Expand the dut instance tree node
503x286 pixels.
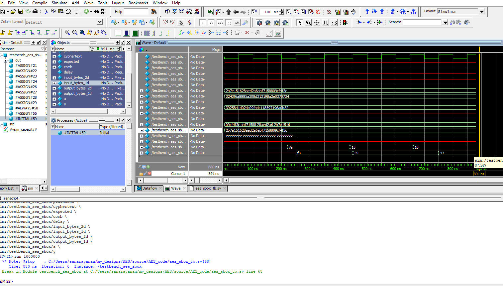[6, 61]
